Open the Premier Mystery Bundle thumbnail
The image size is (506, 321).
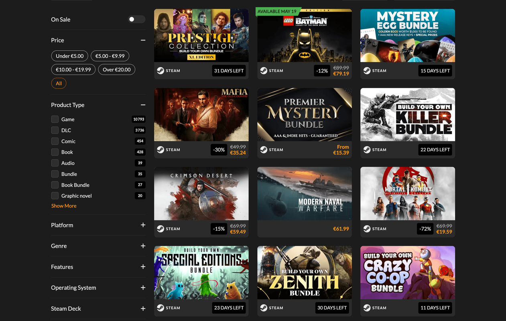[305, 114]
